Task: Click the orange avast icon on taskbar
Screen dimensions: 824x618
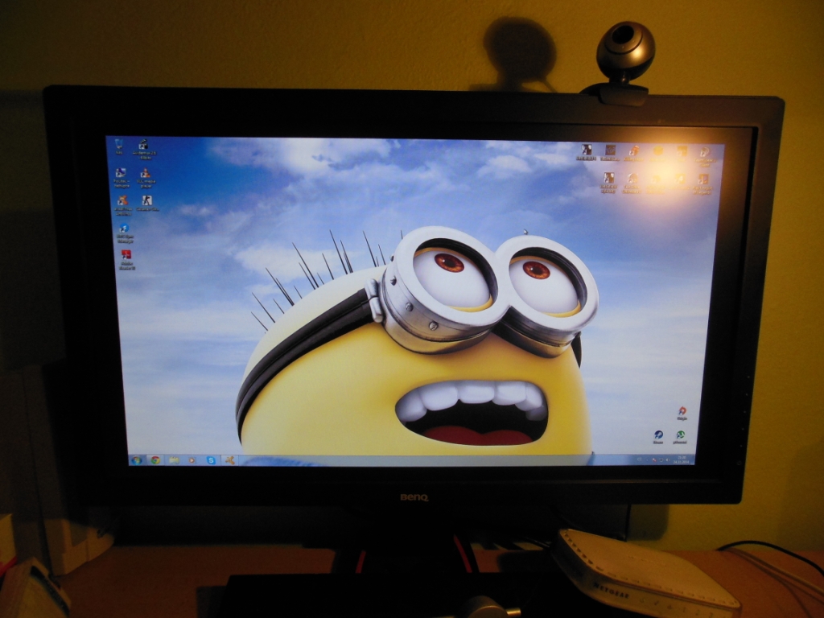Action: [229, 460]
